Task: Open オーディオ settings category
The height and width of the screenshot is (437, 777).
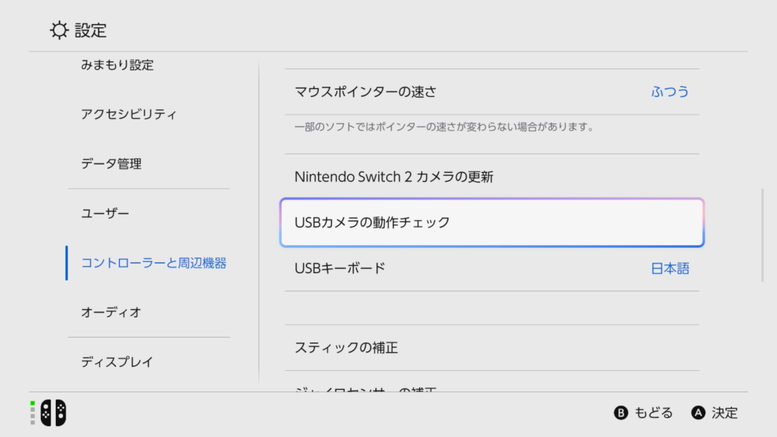Action: tap(111, 313)
